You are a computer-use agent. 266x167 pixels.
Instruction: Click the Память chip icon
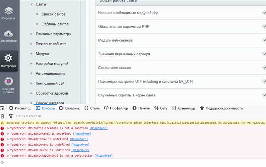(x=134, y=108)
